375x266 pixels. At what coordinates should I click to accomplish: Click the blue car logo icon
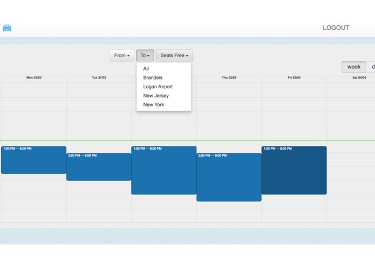7,28
